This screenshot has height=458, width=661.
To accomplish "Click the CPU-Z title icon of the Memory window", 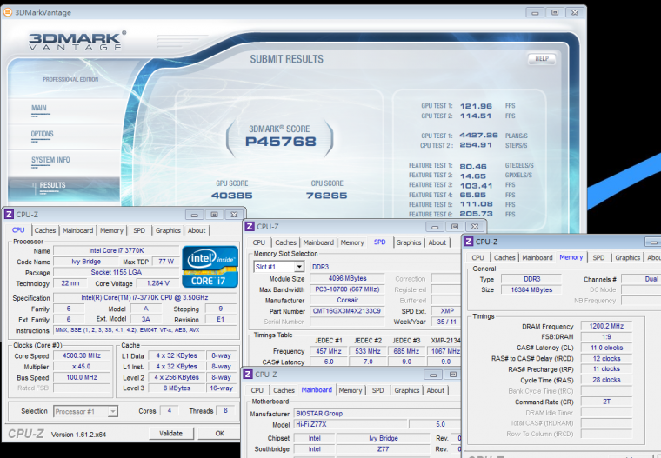I will [x=469, y=242].
